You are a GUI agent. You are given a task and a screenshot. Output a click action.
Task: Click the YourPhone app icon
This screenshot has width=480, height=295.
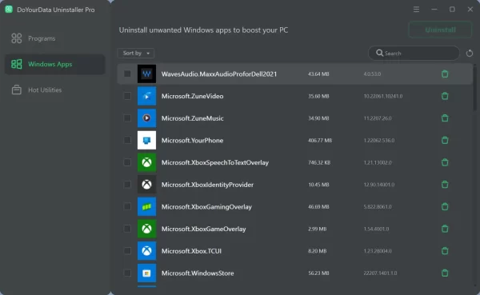[x=146, y=140]
